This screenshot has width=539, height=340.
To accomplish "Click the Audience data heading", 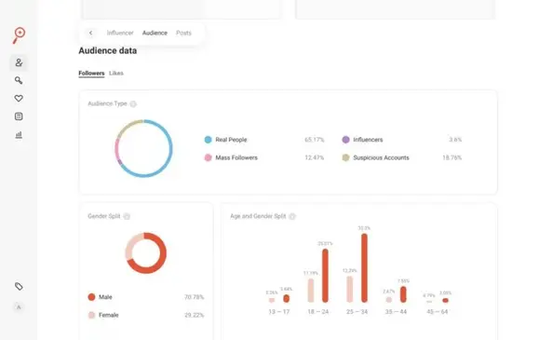I will pyautogui.click(x=108, y=50).
